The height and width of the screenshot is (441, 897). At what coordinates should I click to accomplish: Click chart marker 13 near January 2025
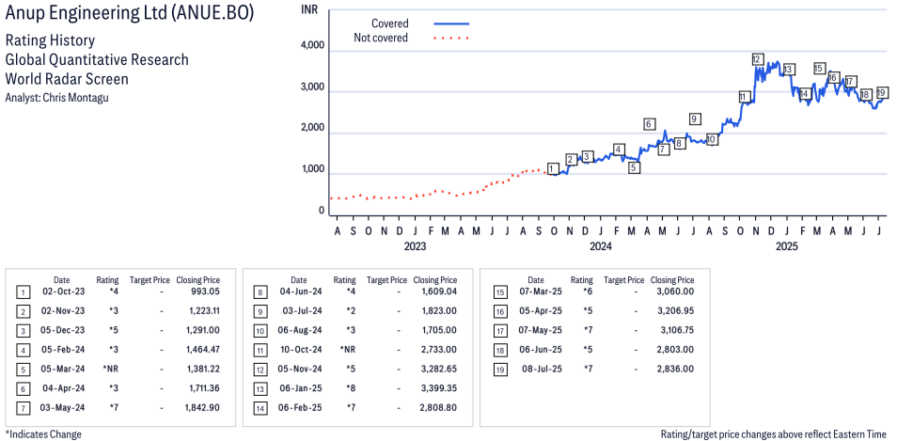pos(788,70)
